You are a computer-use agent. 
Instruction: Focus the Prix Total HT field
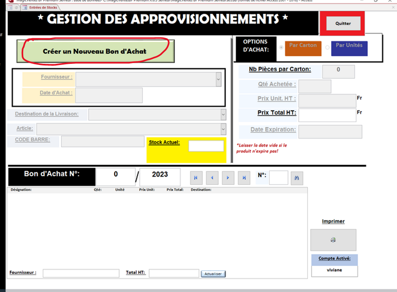(327, 115)
